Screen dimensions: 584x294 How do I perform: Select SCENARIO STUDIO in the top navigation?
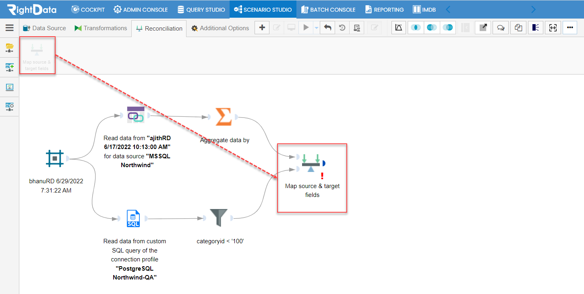[263, 9]
